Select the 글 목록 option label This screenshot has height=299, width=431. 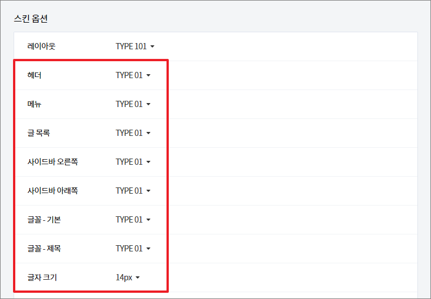pyautogui.click(x=39, y=133)
